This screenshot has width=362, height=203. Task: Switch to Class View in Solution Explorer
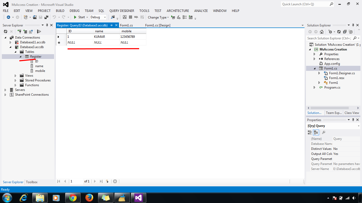(352, 113)
